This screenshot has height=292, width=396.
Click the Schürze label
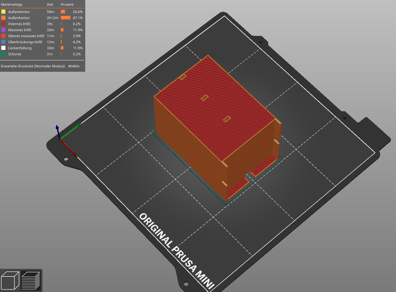[x=15, y=54]
